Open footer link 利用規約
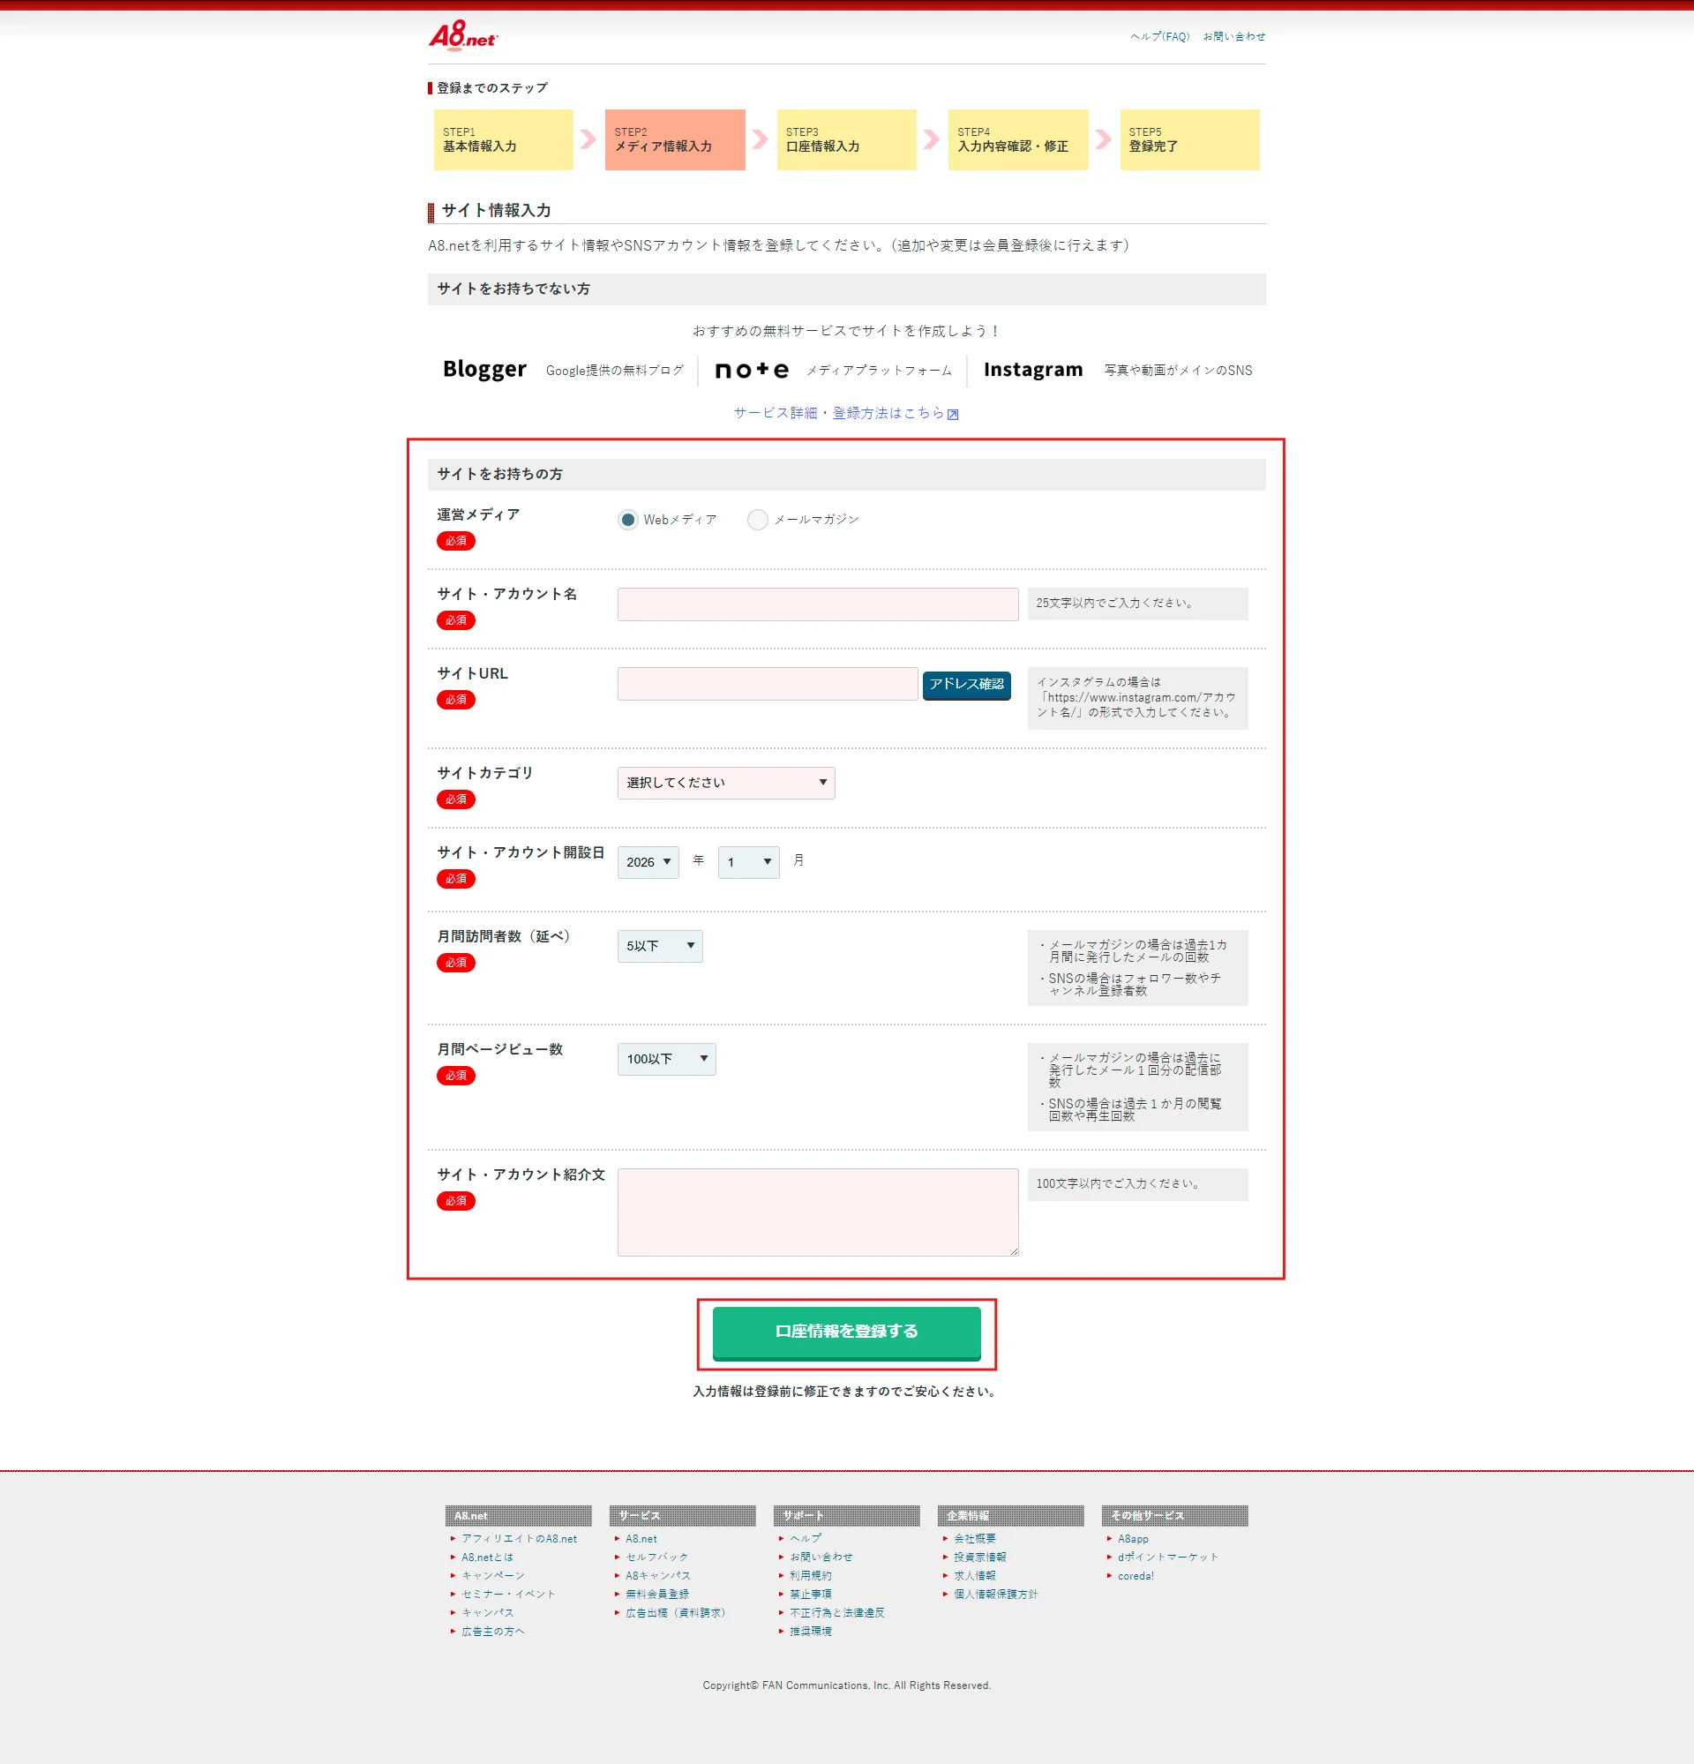1694x1764 pixels. pos(811,1576)
